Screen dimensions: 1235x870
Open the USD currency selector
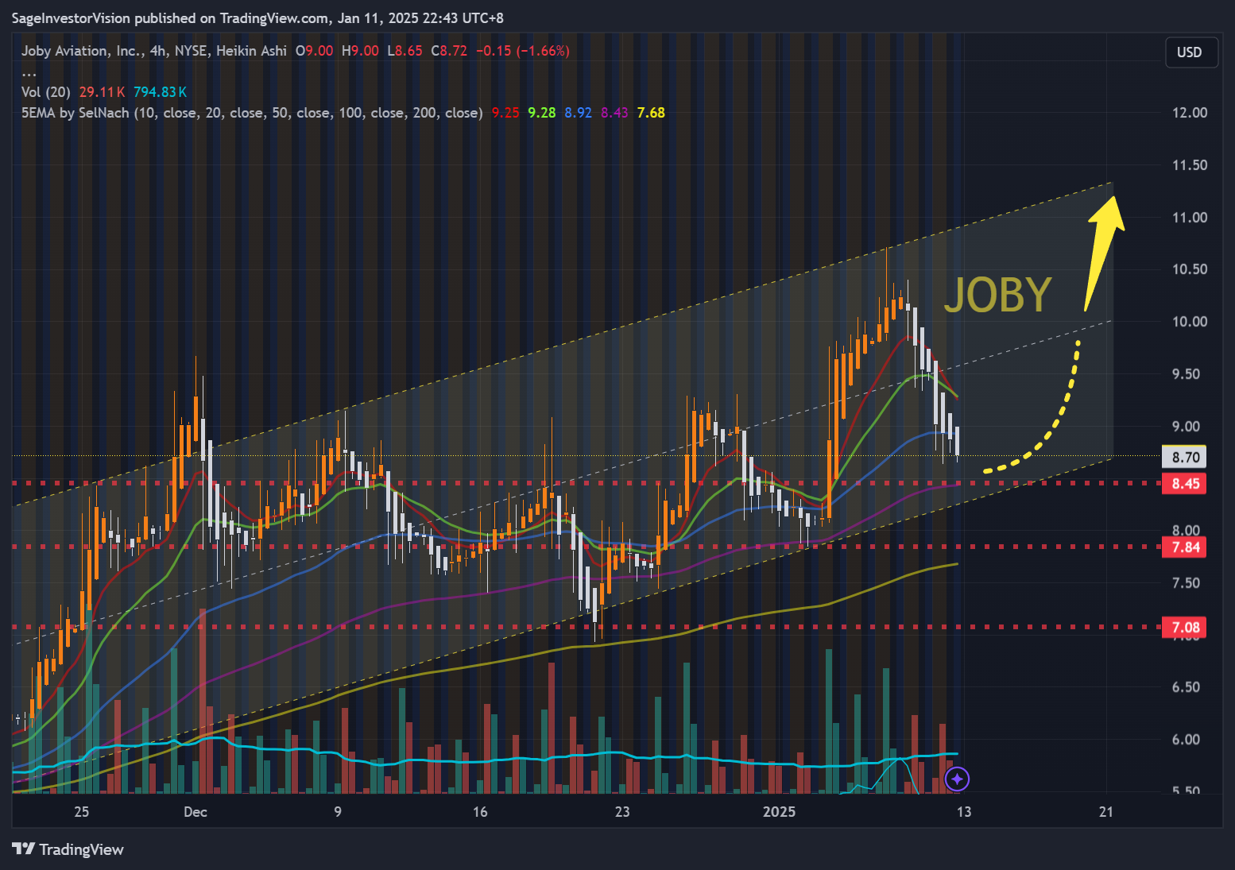(x=1190, y=52)
